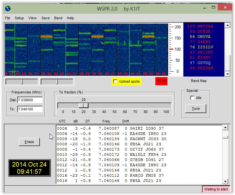
Task: Click the G4IKI IO90 decode row
Action: click(110, 129)
